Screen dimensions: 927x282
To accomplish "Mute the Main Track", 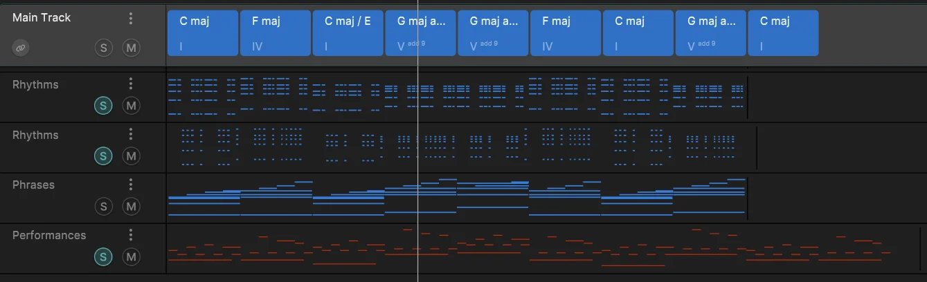I will point(131,48).
